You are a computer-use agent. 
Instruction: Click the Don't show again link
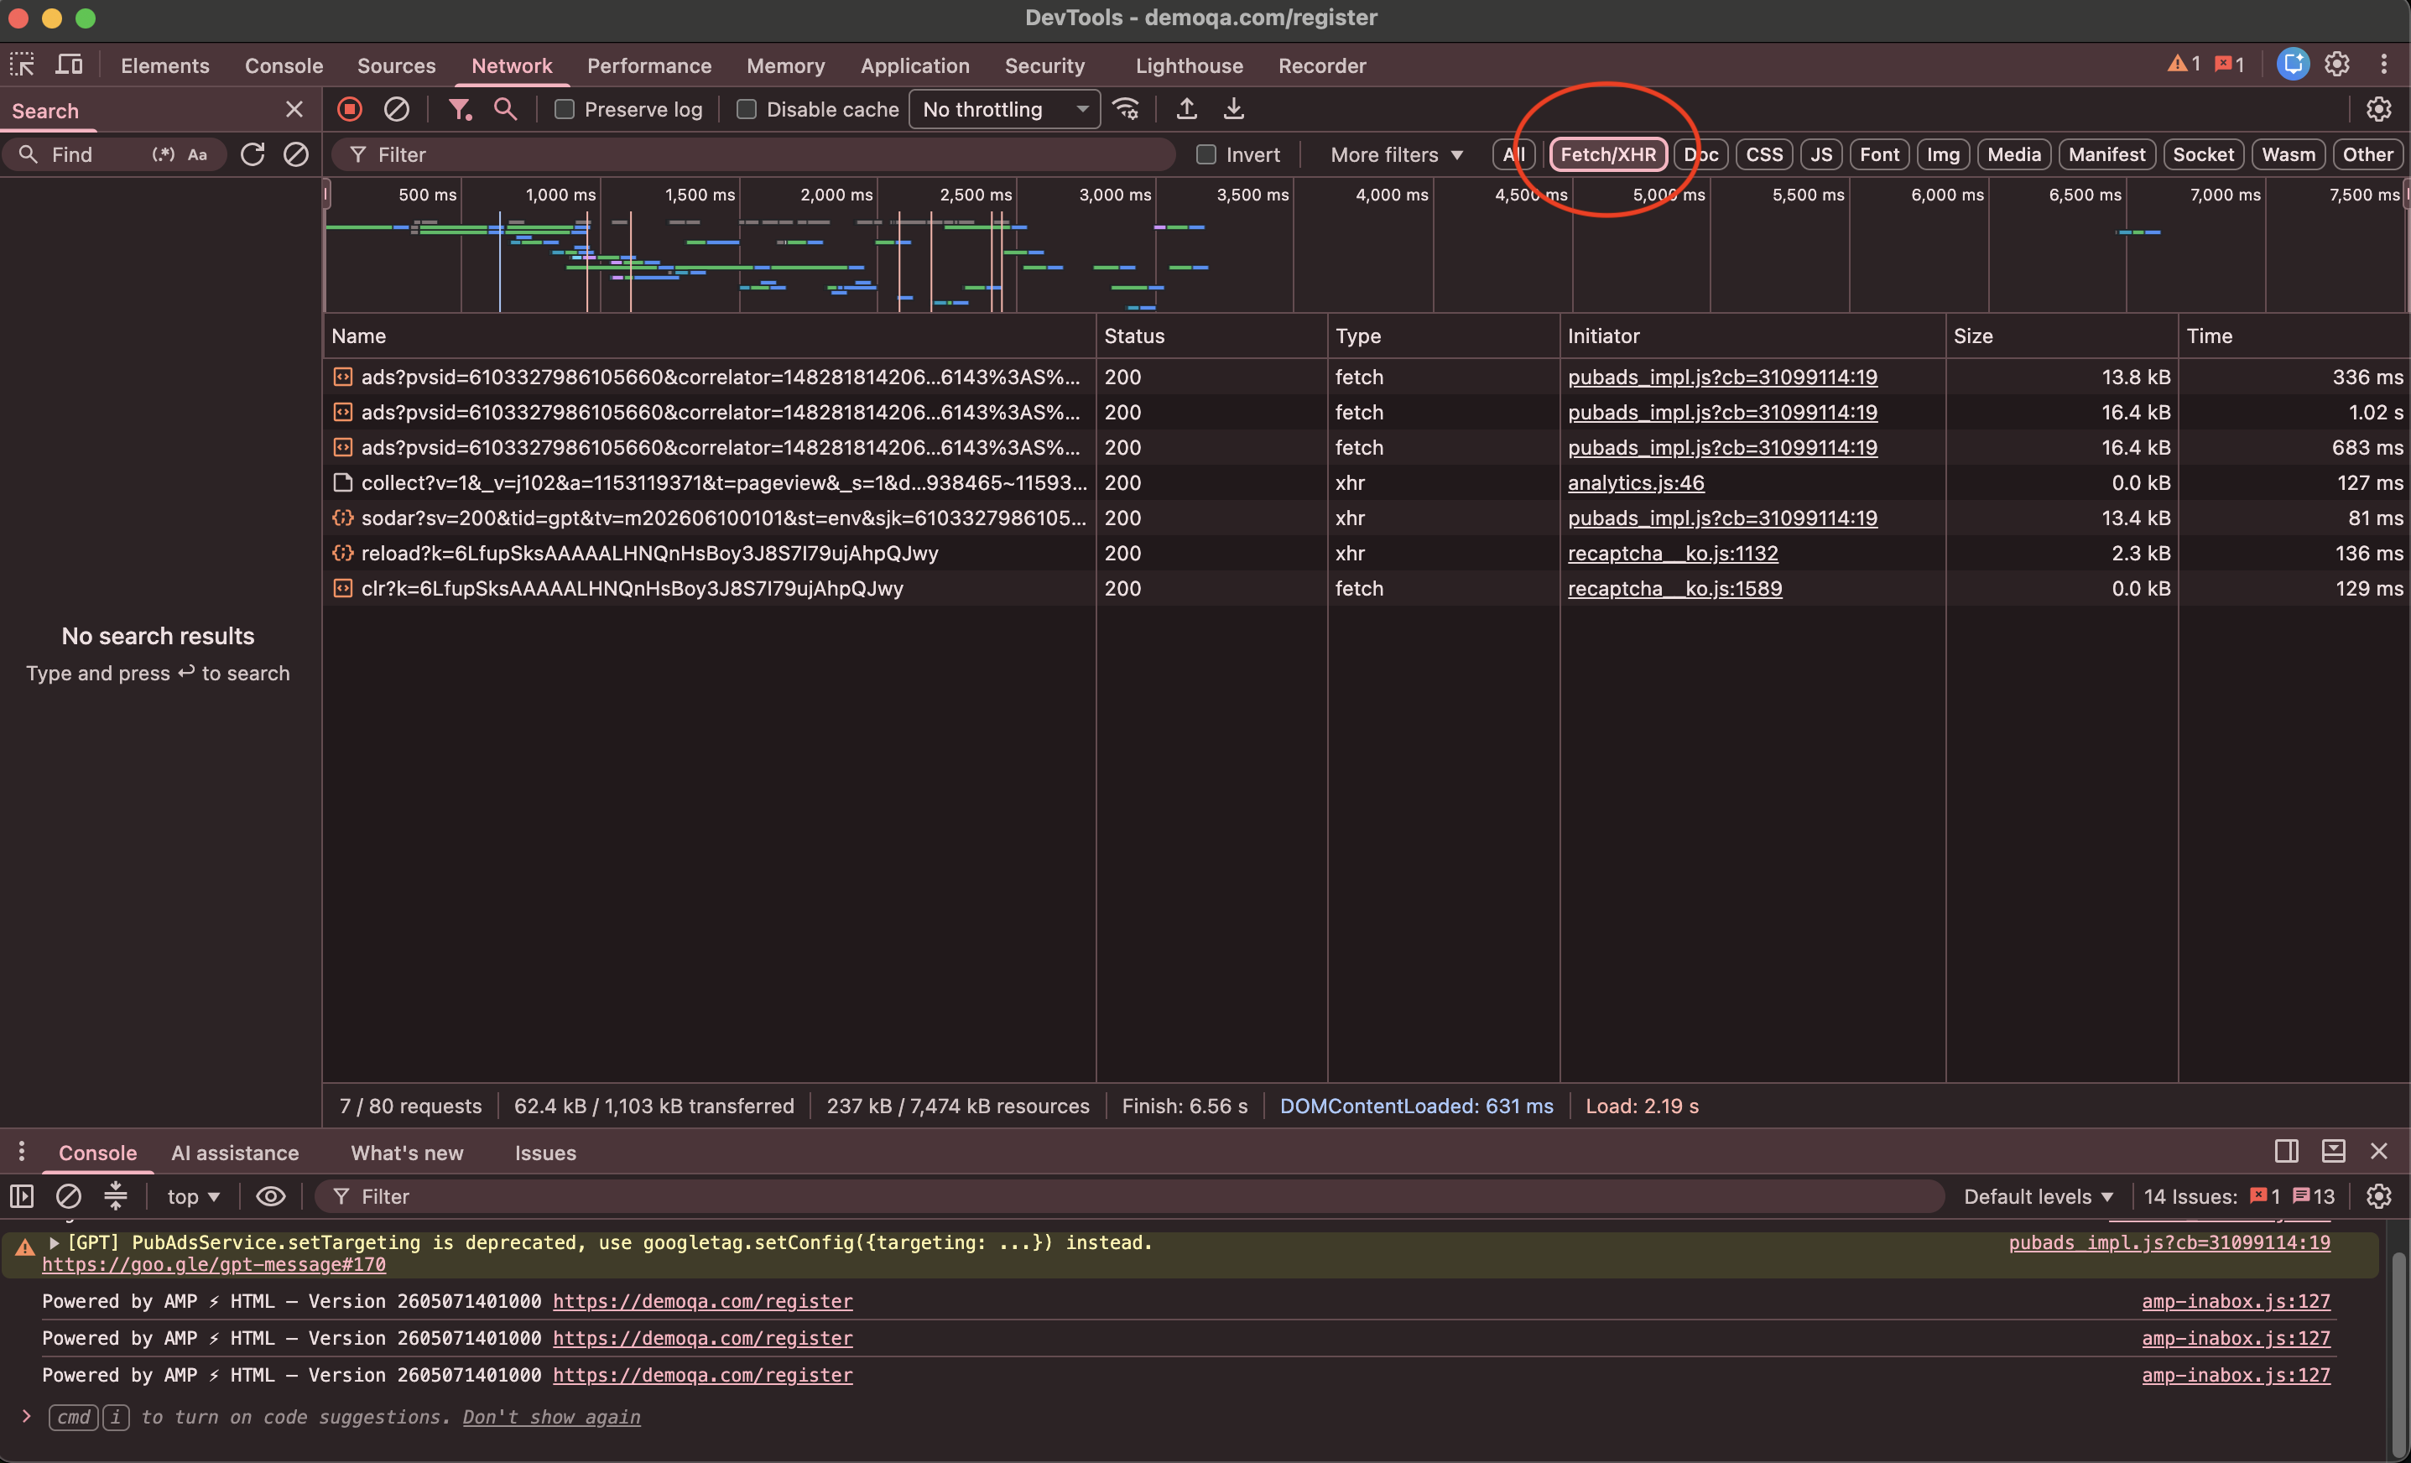(551, 1416)
